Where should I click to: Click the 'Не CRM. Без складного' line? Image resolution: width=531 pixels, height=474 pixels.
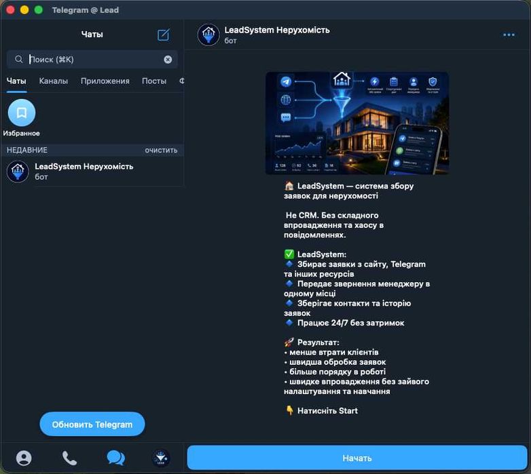pyautogui.click(x=332, y=216)
